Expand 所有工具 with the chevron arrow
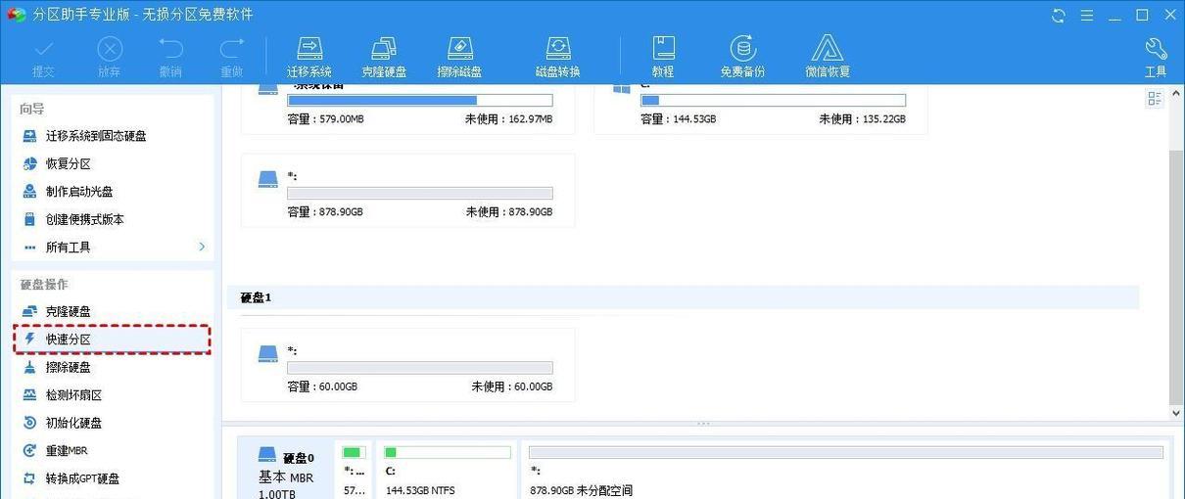The height and width of the screenshot is (499, 1185). 202,247
